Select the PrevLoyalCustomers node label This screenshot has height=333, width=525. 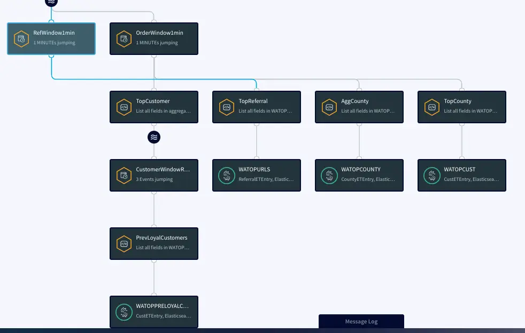tap(161, 237)
